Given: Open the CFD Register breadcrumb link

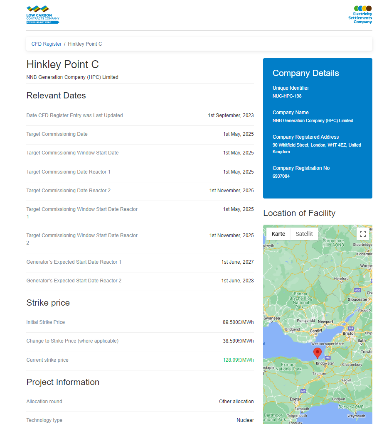Looking at the screenshot, I should pos(47,44).
